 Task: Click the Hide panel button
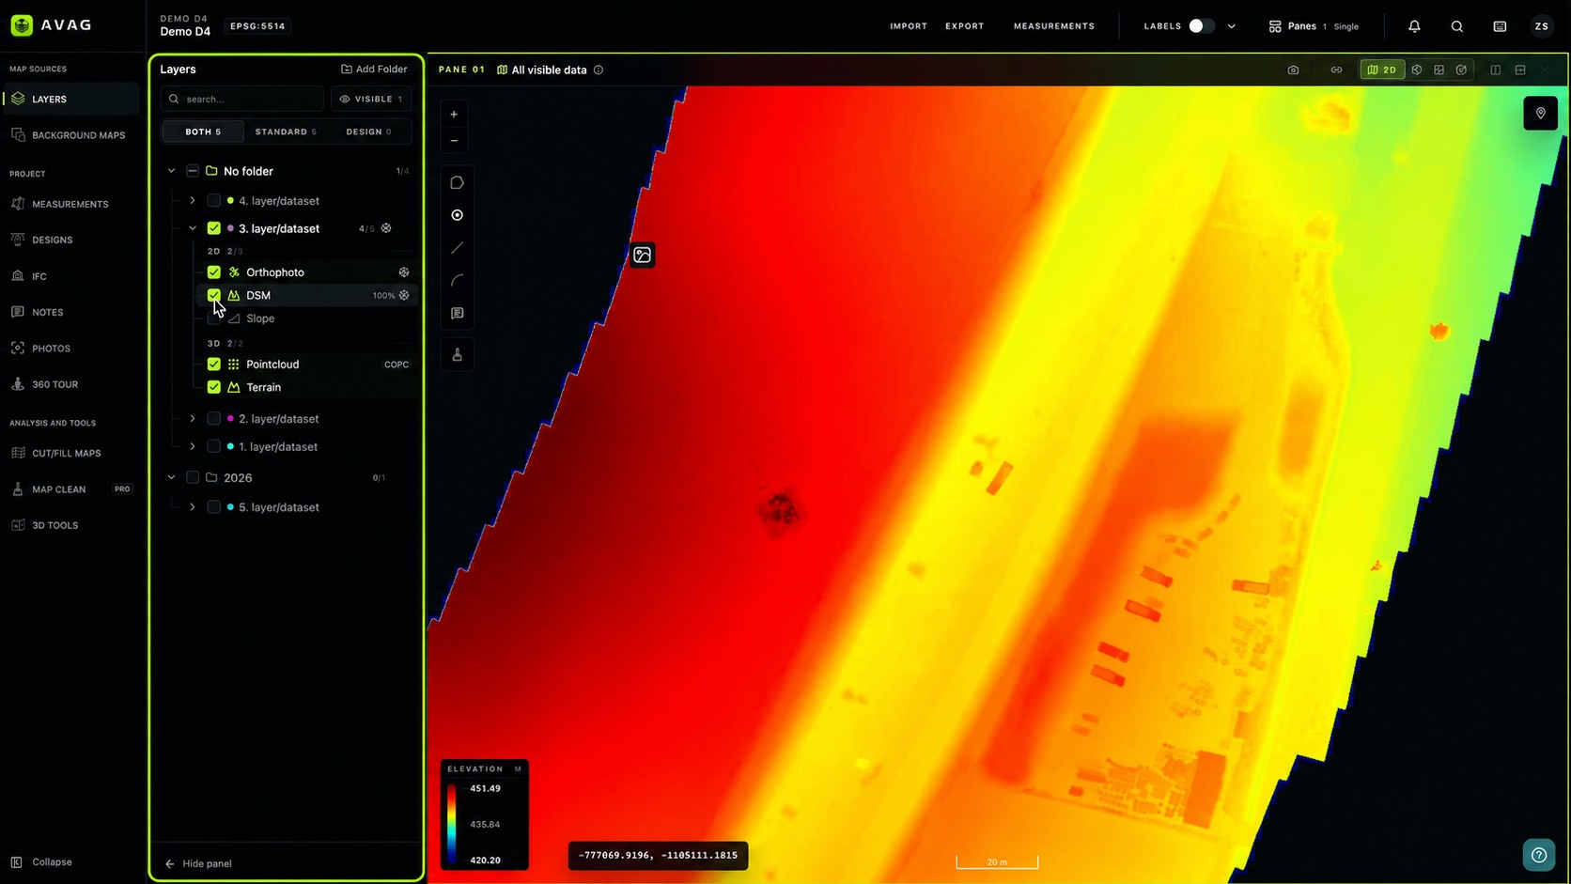pyautogui.click(x=198, y=863)
